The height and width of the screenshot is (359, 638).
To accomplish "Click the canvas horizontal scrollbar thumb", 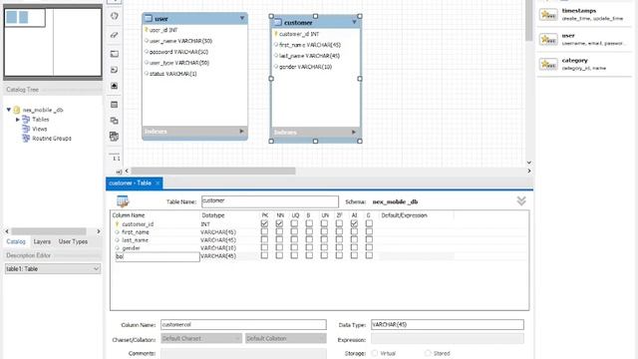I will 213,171.
